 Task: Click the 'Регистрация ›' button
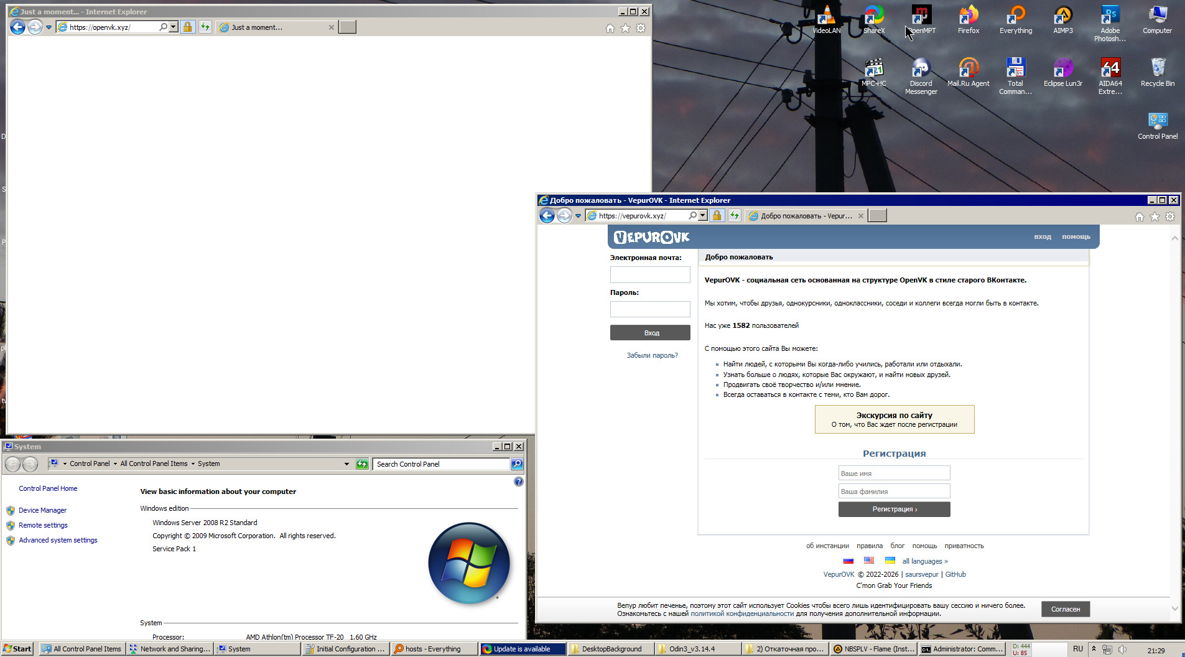point(895,510)
